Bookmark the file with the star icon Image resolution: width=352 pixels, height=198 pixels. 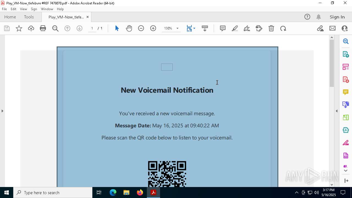click(x=19, y=28)
